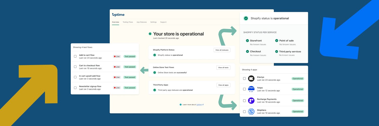This screenshot has height=126, width=379.
Task: Open the Support tab
Action: click(x=163, y=22)
